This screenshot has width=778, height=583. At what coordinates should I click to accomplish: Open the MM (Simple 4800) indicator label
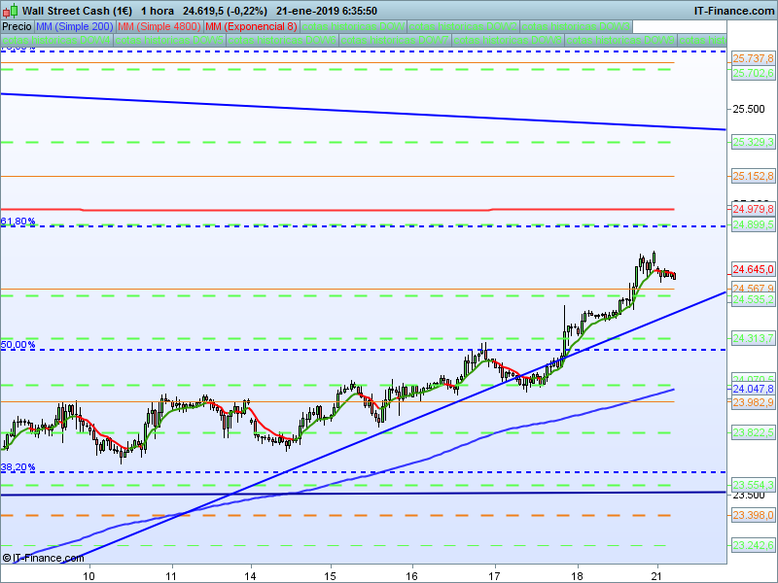(x=159, y=27)
